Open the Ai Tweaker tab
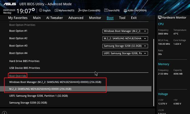The image size is (190, 114). pos(54,18)
